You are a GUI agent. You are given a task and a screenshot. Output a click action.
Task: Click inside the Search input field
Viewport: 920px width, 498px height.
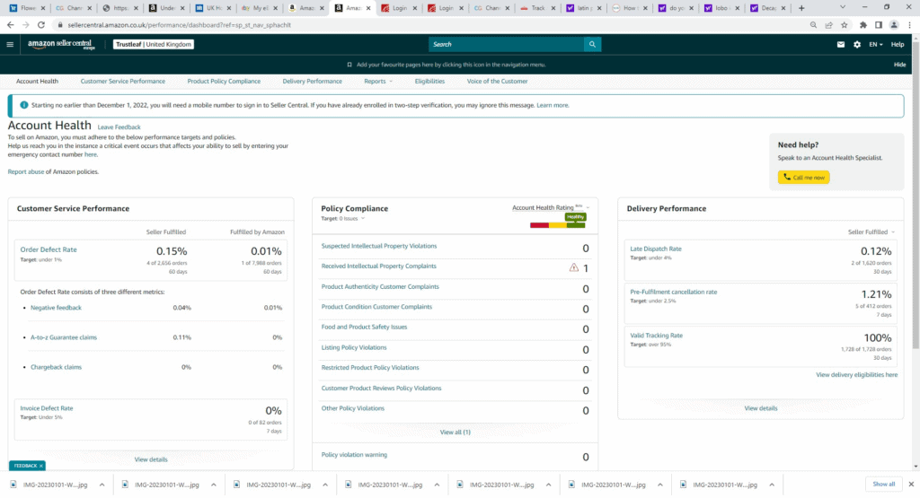pyautogui.click(x=506, y=44)
